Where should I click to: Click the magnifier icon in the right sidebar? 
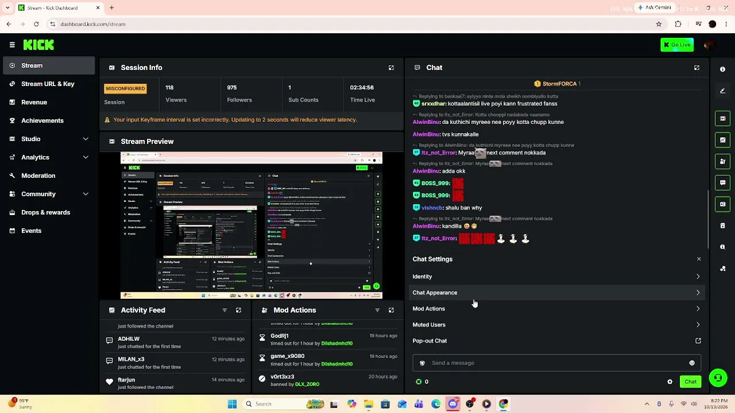722,247
